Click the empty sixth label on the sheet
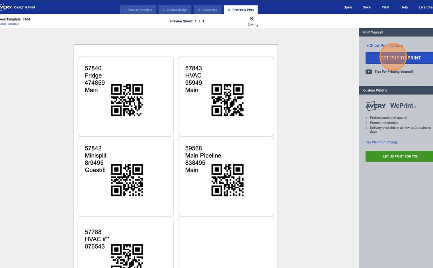Viewport: 433px width, 268px height. point(226,242)
